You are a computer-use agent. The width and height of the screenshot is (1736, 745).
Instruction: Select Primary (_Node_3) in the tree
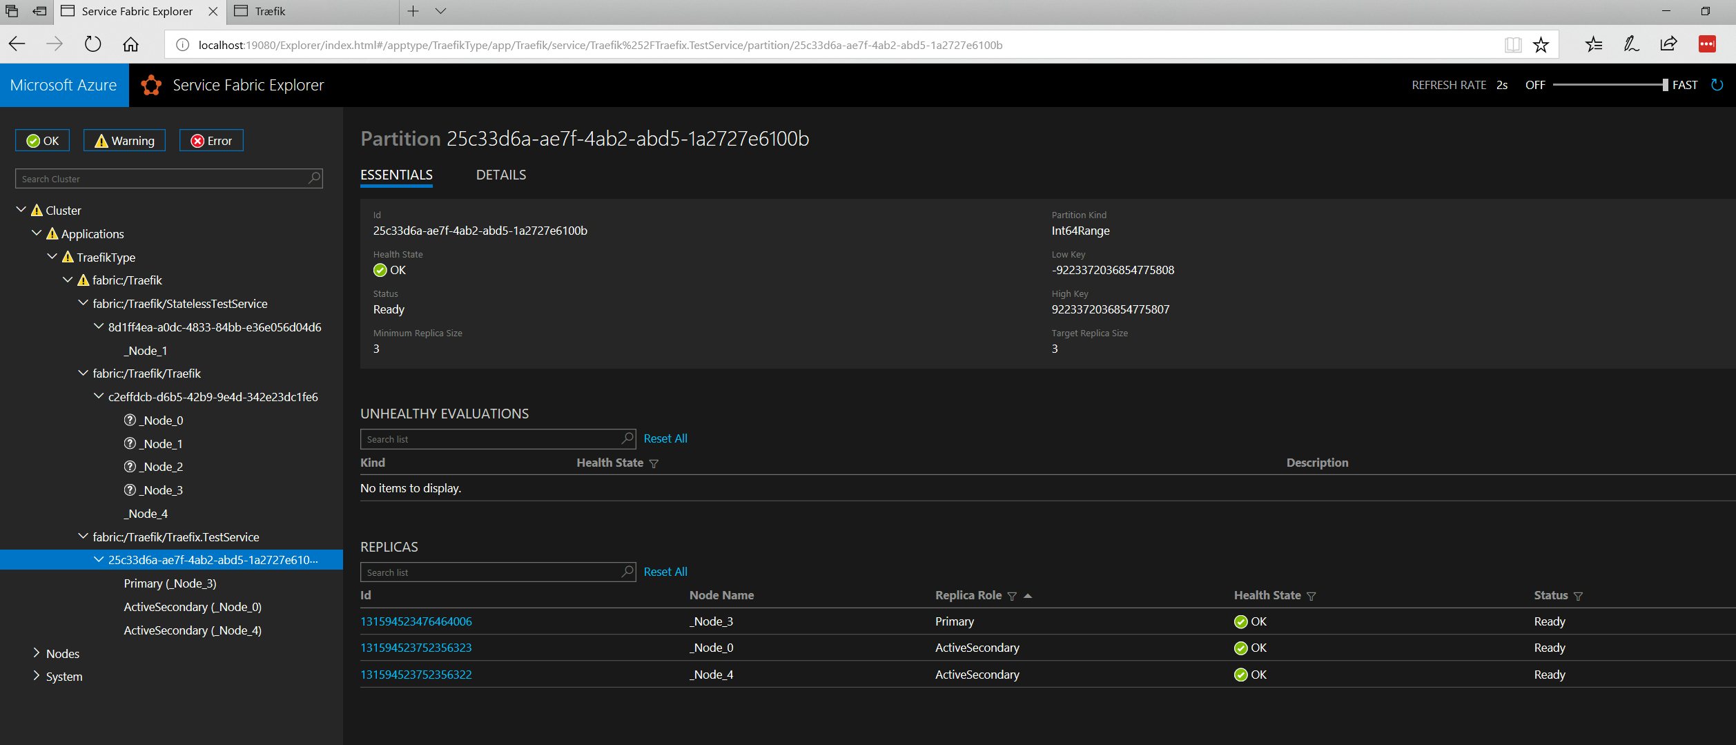point(170,583)
